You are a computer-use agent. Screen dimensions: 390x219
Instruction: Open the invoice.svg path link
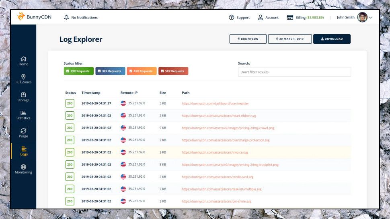(x=215, y=152)
